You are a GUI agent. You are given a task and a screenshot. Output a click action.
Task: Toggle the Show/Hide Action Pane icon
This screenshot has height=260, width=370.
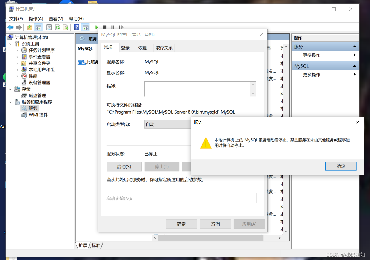point(85,27)
